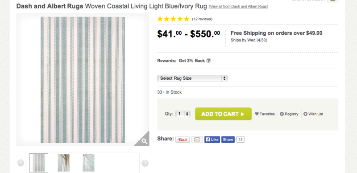357x173 pixels.
Task: Click the Facebook Share button
Action: coord(228,140)
